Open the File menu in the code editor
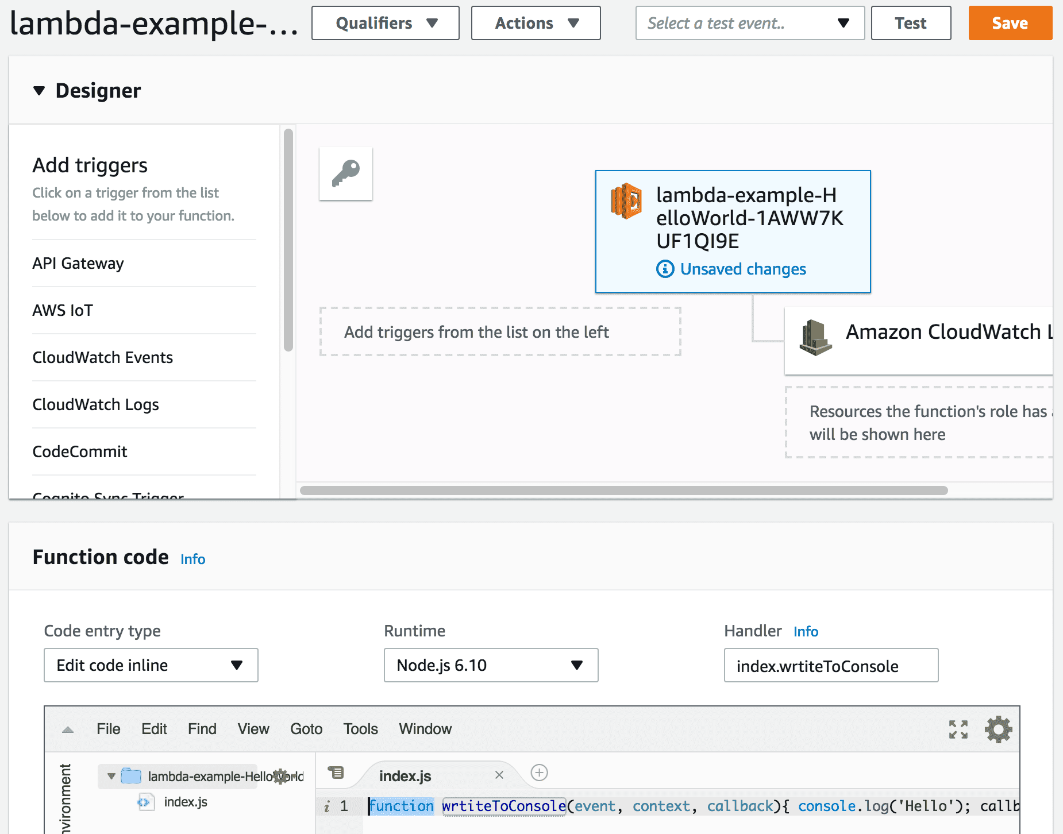The width and height of the screenshot is (1063, 834). click(107, 729)
